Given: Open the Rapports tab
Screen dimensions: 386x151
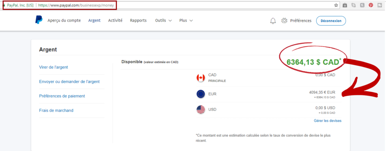Looking at the screenshot, I should pos(138,21).
